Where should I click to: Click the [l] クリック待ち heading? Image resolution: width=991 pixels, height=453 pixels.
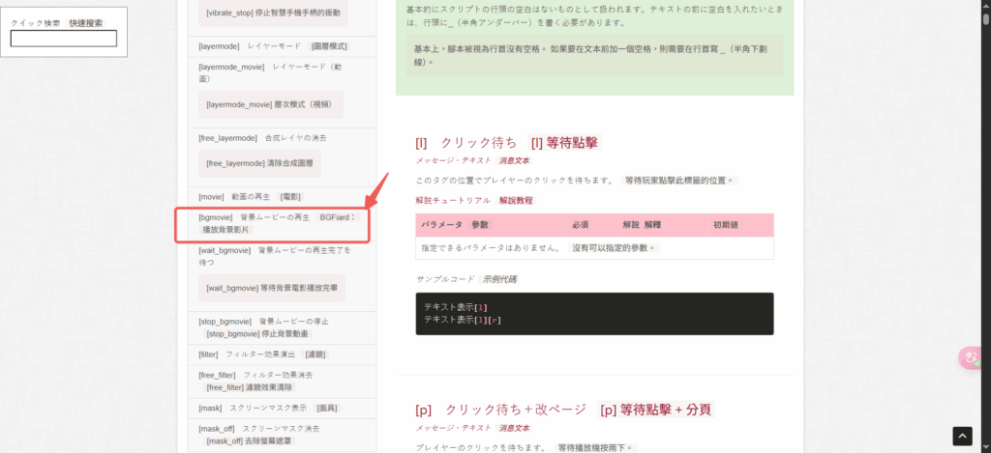tap(467, 143)
